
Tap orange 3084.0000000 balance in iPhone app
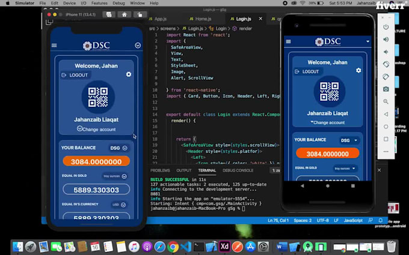coord(96,161)
